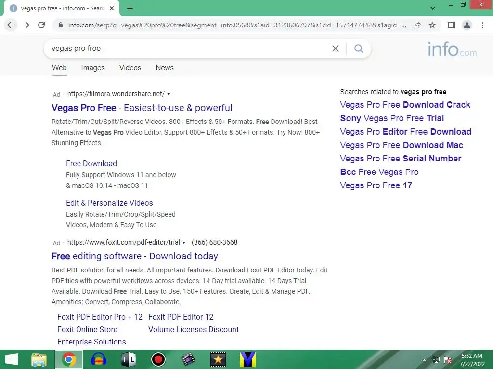
Task: Open a new browser tab
Action: (x=130, y=9)
